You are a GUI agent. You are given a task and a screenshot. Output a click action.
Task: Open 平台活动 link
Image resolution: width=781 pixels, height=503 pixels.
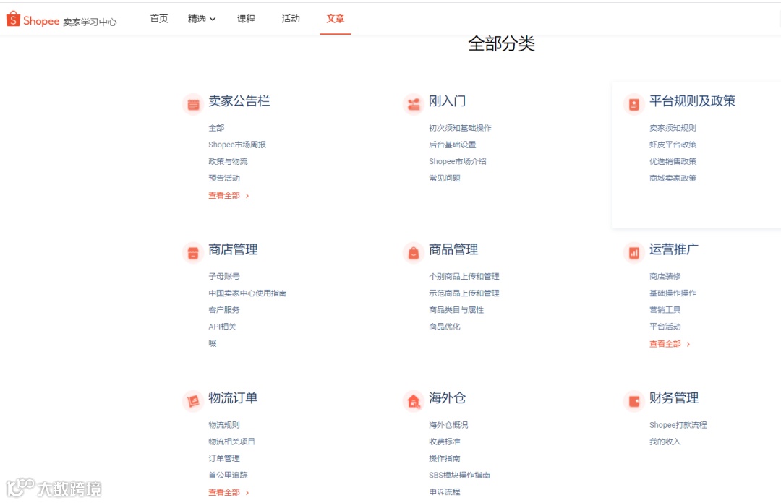click(665, 327)
